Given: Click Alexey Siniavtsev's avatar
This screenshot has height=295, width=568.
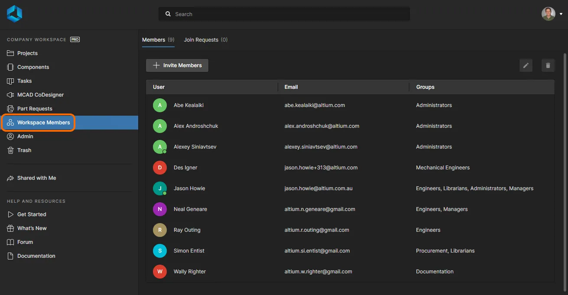Looking at the screenshot, I should 160,147.
